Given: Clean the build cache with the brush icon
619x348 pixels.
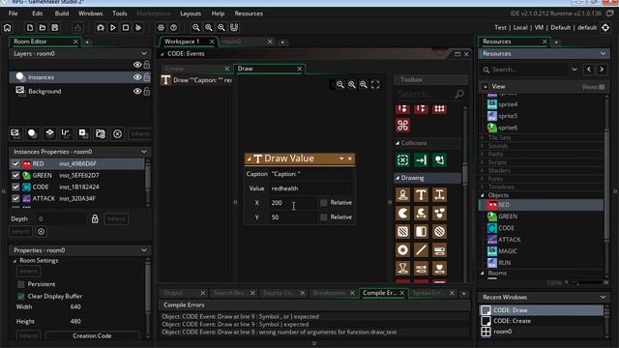Looking at the screenshot, I should [138, 28].
